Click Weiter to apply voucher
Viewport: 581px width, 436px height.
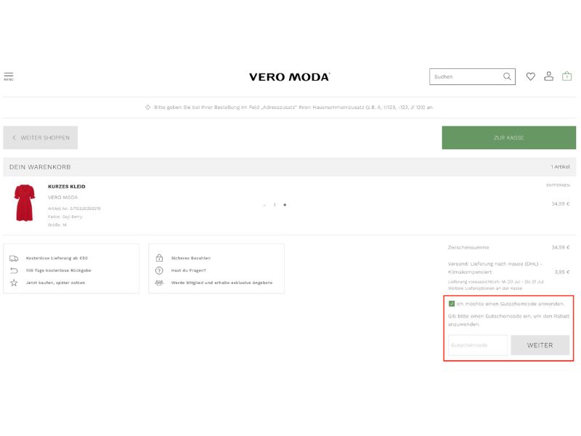coord(540,345)
